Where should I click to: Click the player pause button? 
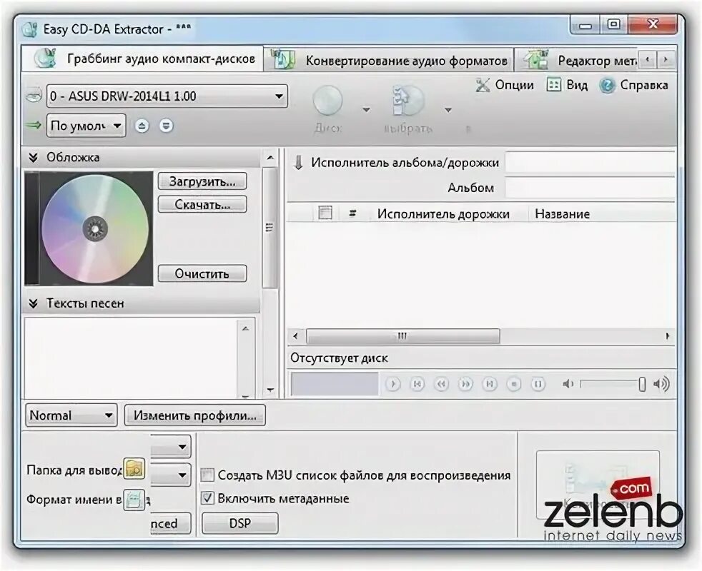coord(538,384)
